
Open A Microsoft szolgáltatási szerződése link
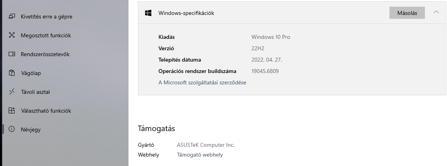coord(202,82)
